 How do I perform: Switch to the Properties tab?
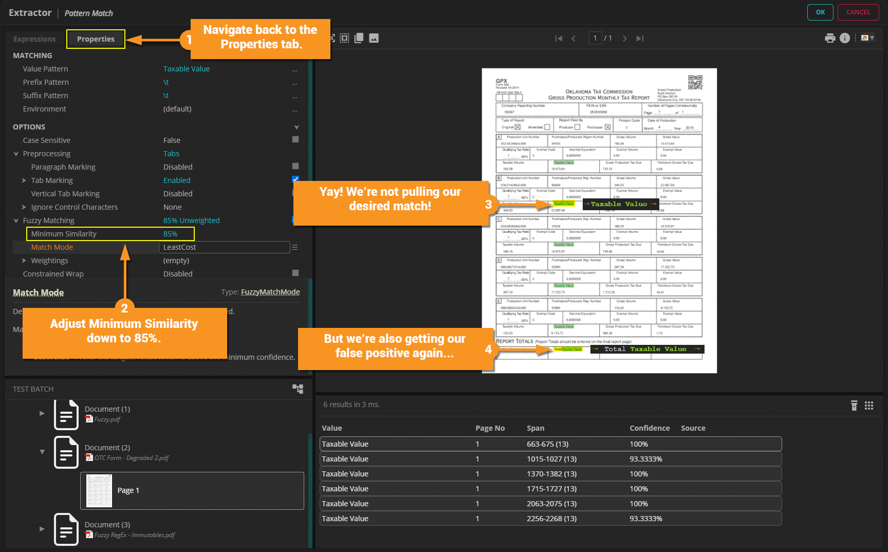(x=96, y=39)
